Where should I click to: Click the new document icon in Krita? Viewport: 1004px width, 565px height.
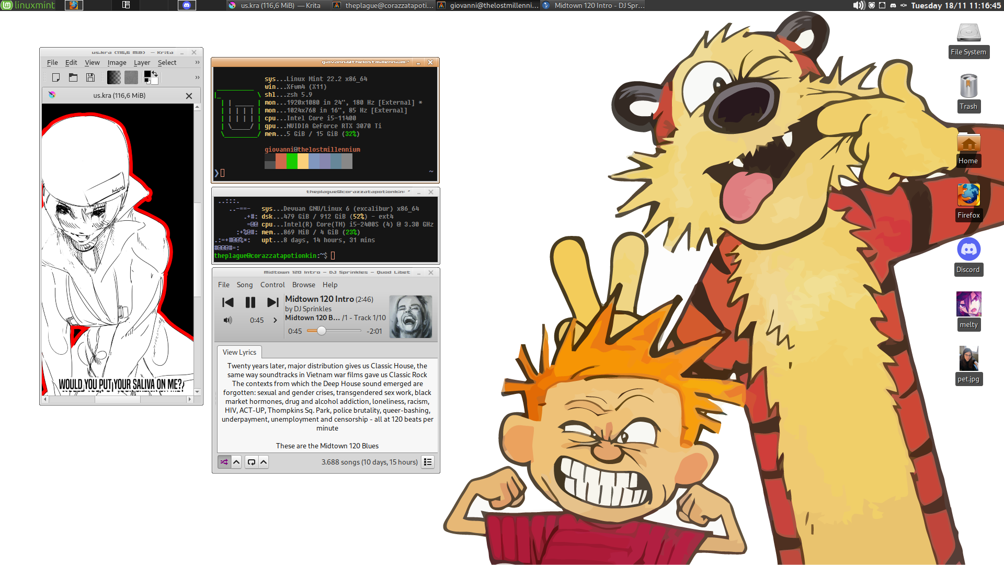(56, 77)
